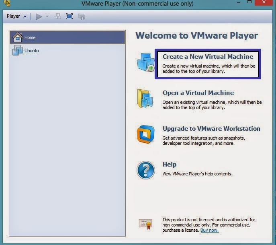Click the Home house icon
Image resolution: width=276 pixels, height=245 pixels.
[x=17, y=37]
